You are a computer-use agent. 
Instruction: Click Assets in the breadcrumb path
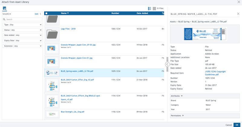(x=173, y=22)
